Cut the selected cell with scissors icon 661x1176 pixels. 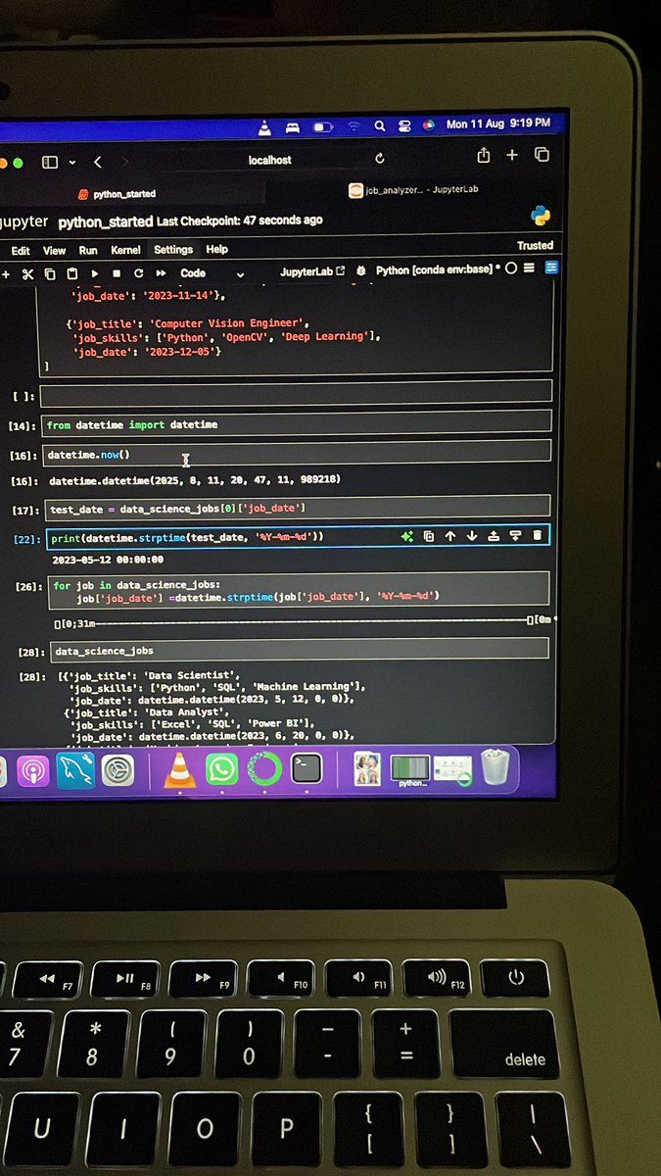pos(27,274)
